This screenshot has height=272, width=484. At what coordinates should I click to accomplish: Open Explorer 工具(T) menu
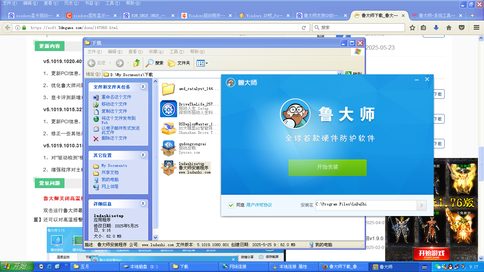177,52
